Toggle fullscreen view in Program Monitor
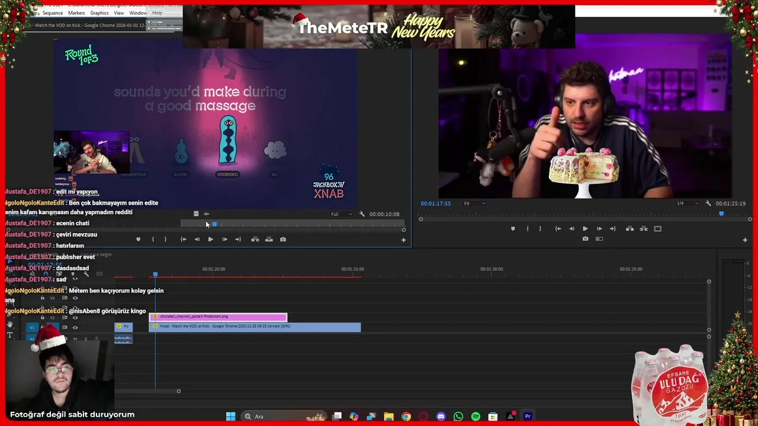The height and width of the screenshot is (426, 758). (658, 229)
